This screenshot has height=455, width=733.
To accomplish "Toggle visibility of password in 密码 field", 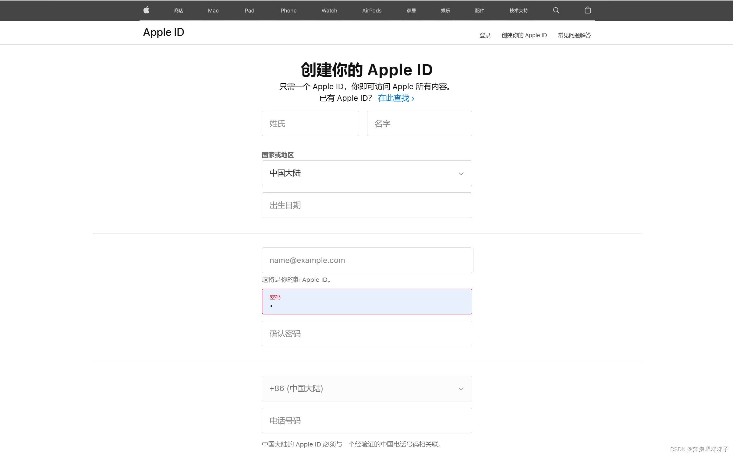I will [460, 301].
